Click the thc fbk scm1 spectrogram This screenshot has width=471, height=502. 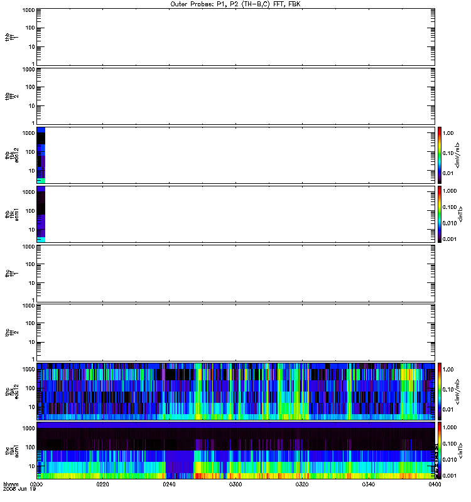click(235, 451)
